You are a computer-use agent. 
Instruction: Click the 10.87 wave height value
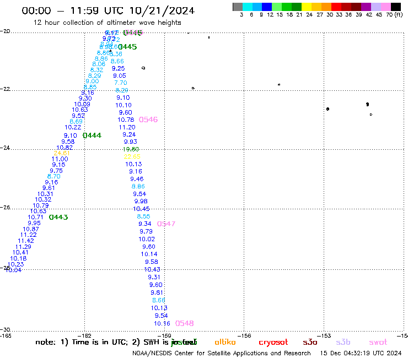click(x=31, y=229)
